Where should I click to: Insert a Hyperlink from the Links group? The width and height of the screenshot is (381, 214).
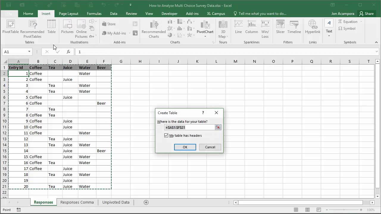click(x=313, y=27)
